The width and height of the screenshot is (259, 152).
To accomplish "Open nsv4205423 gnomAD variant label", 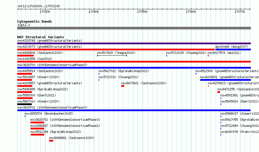I will click(x=233, y=83).
